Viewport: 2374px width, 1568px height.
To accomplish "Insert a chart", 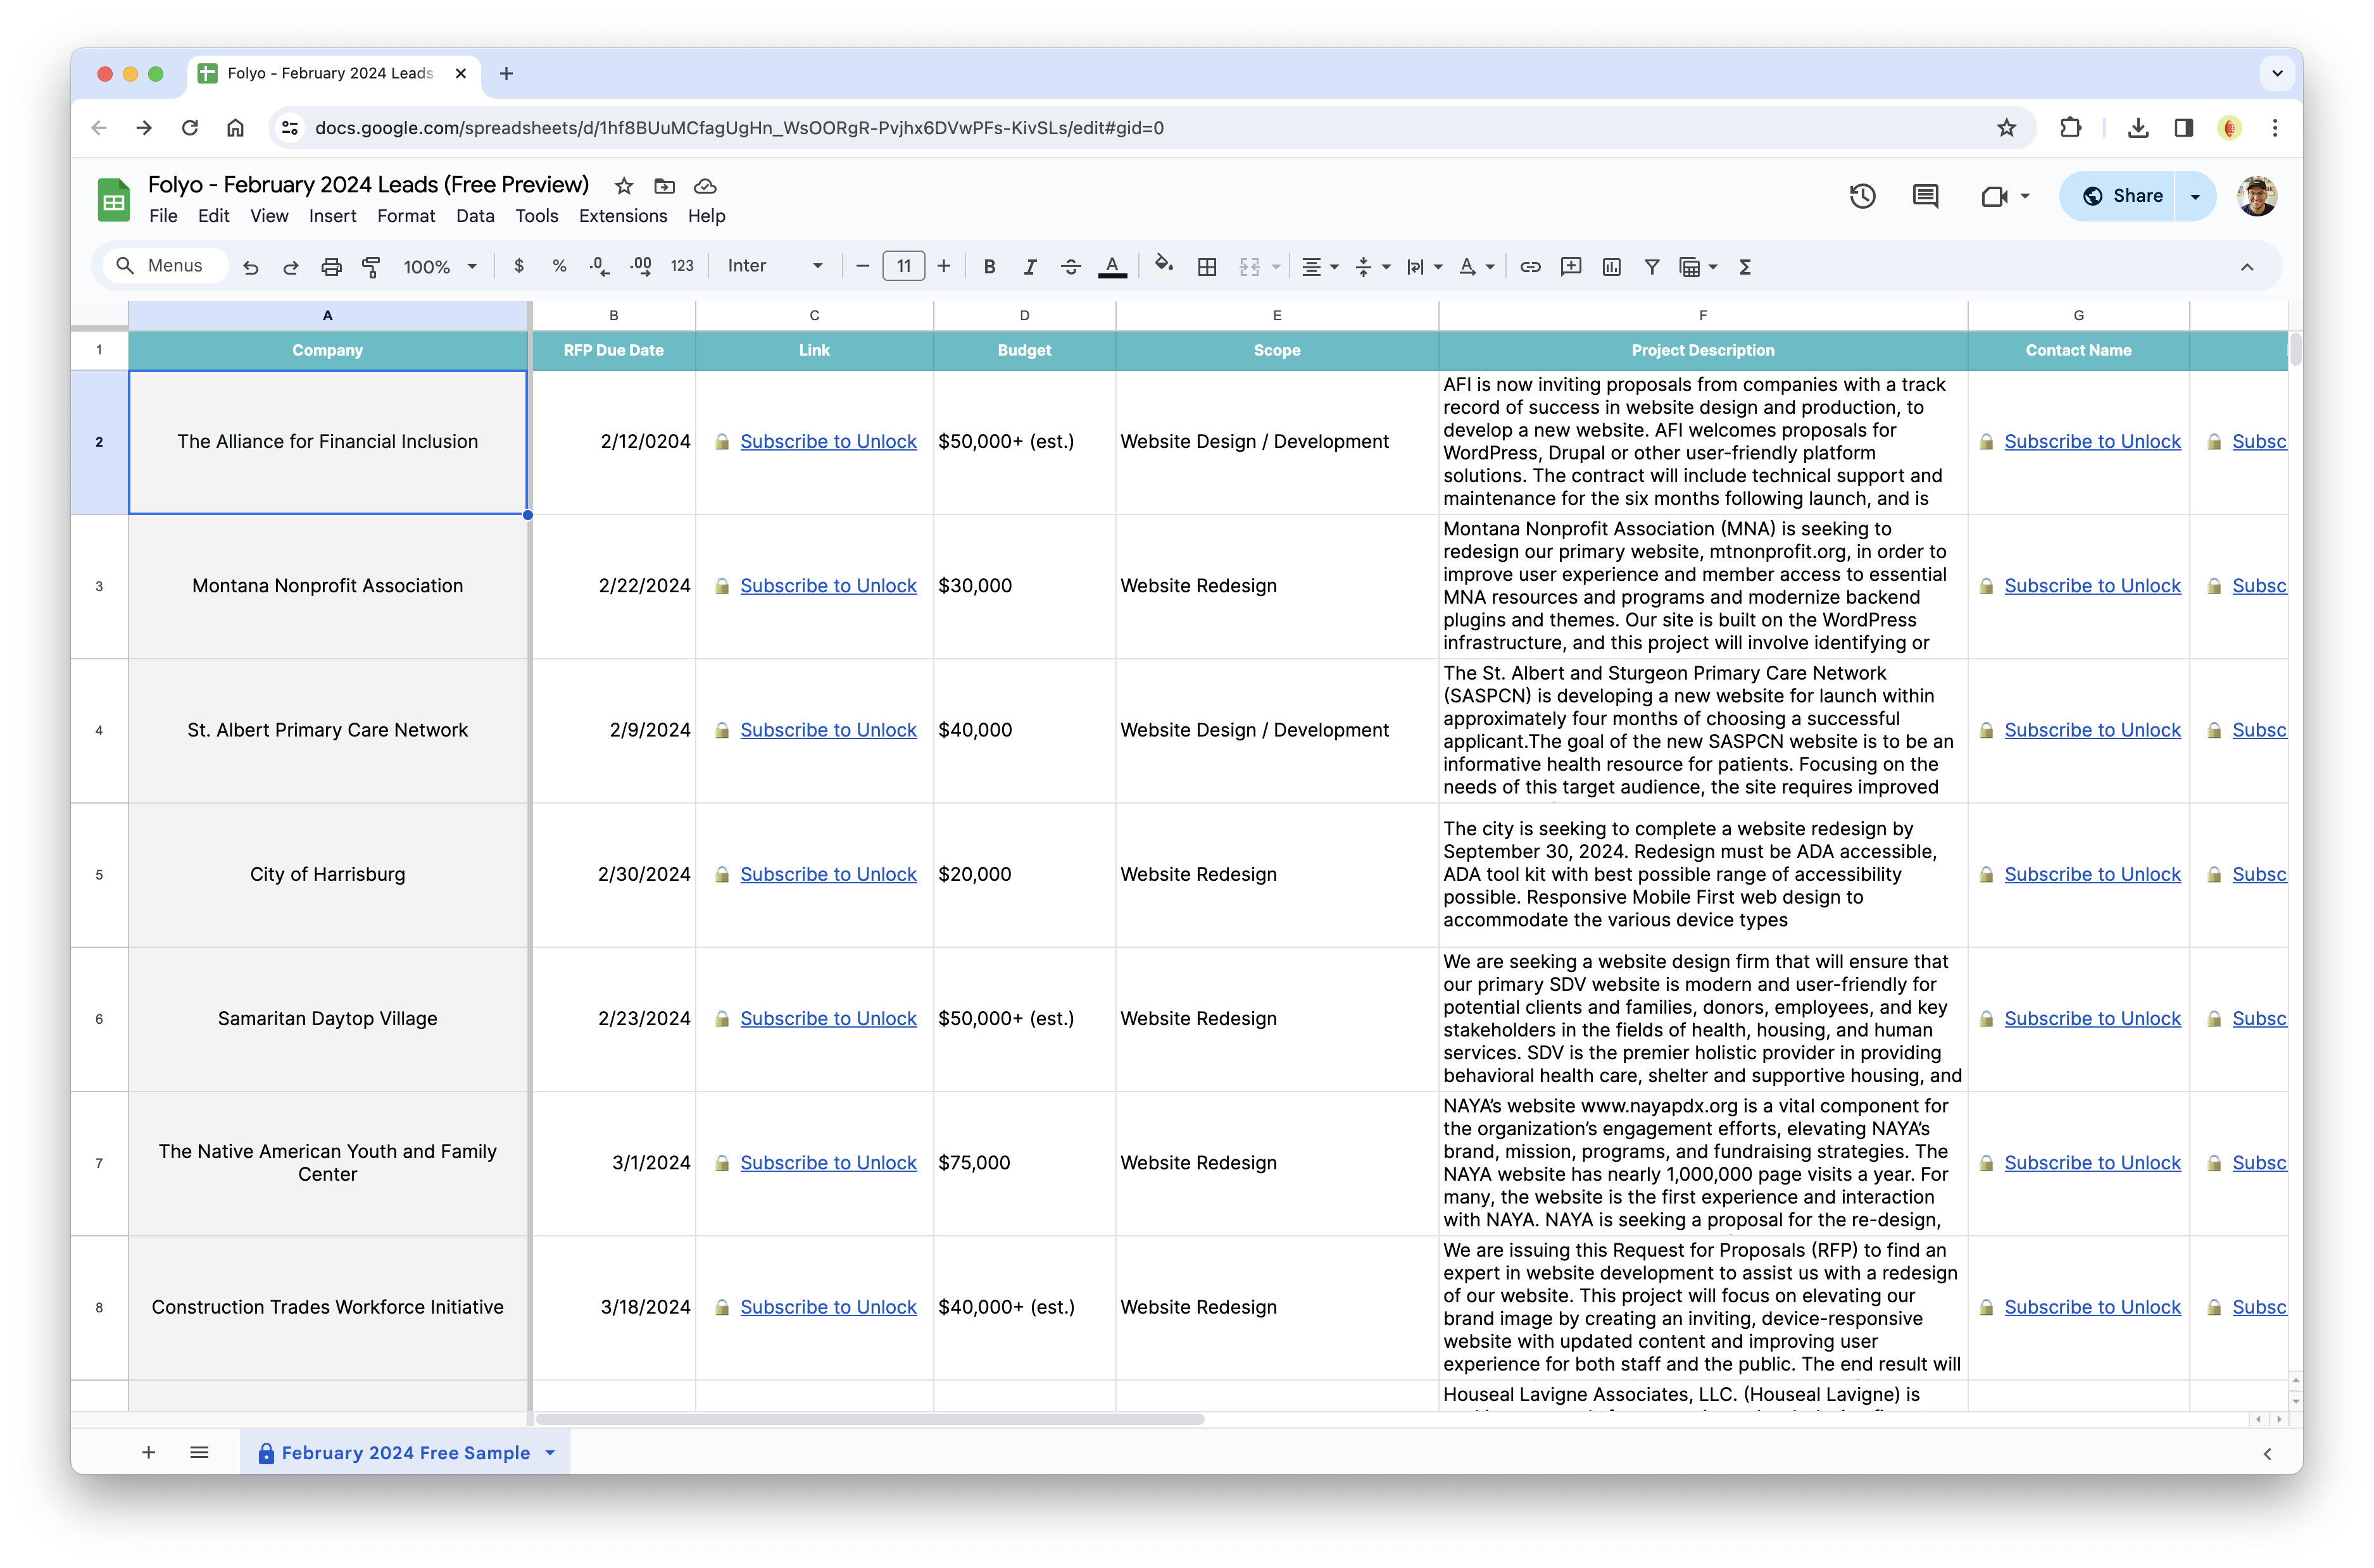I will (1611, 266).
